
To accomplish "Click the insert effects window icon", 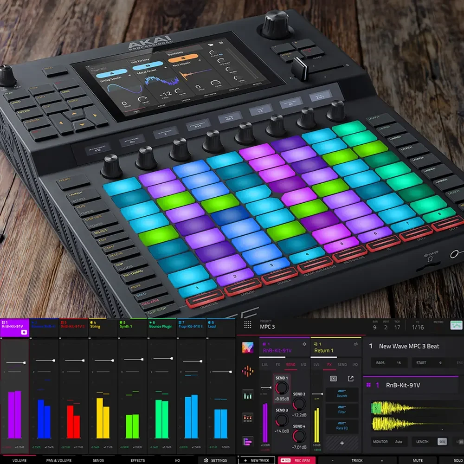I will pos(333,379).
